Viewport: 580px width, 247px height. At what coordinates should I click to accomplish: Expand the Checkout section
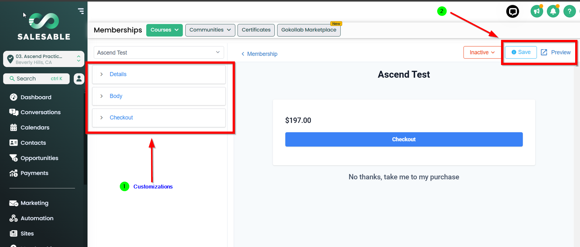pyautogui.click(x=159, y=118)
